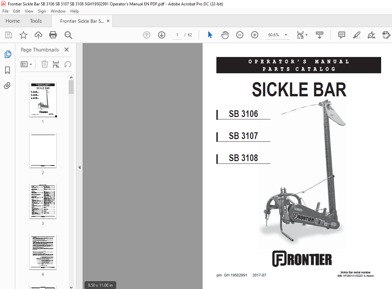
Task: Click the p/n GH 19502991 text
Action: point(232,275)
